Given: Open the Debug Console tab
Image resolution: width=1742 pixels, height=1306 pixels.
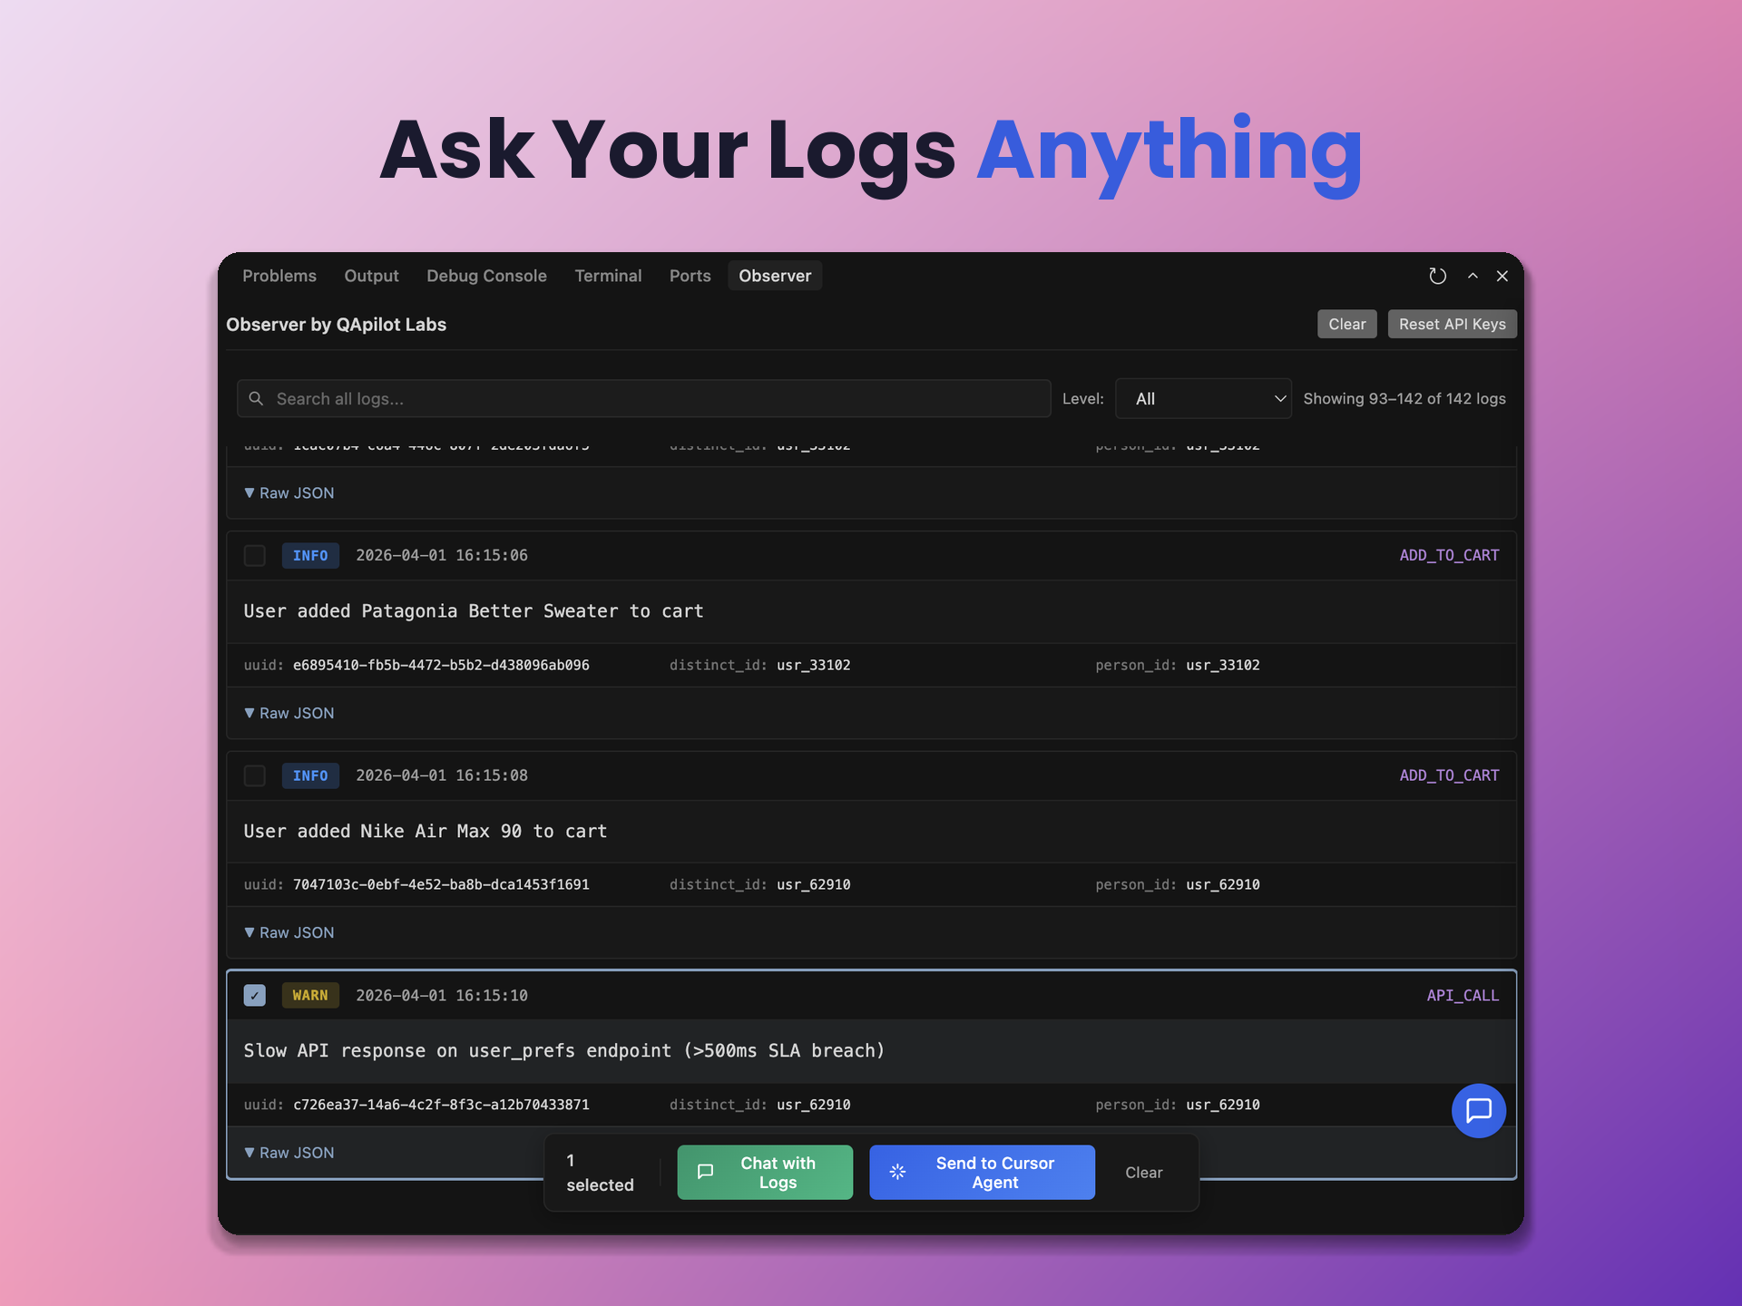Looking at the screenshot, I should (x=486, y=276).
